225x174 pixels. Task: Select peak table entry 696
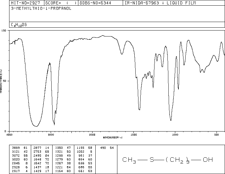(x=82, y=163)
